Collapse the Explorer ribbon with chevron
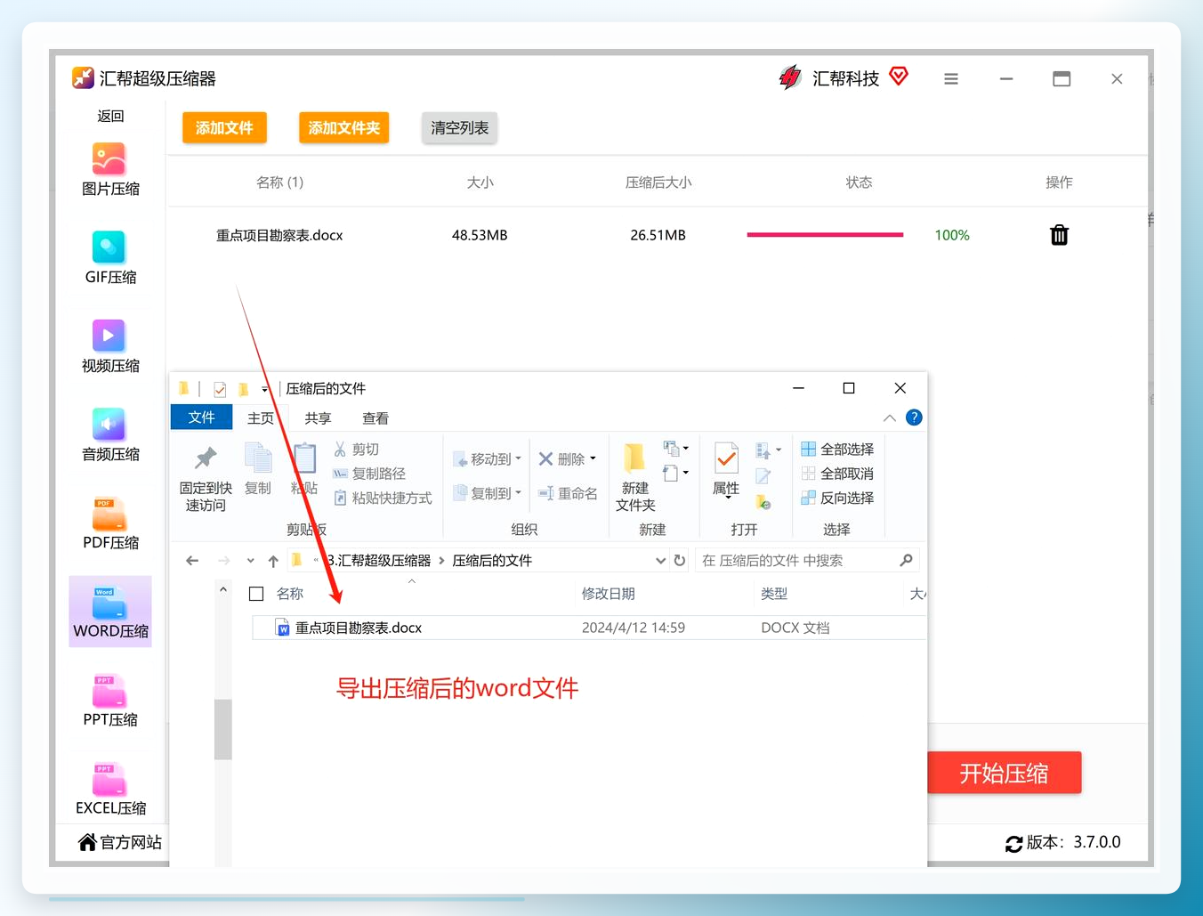This screenshot has height=916, width=1203. 890,417
